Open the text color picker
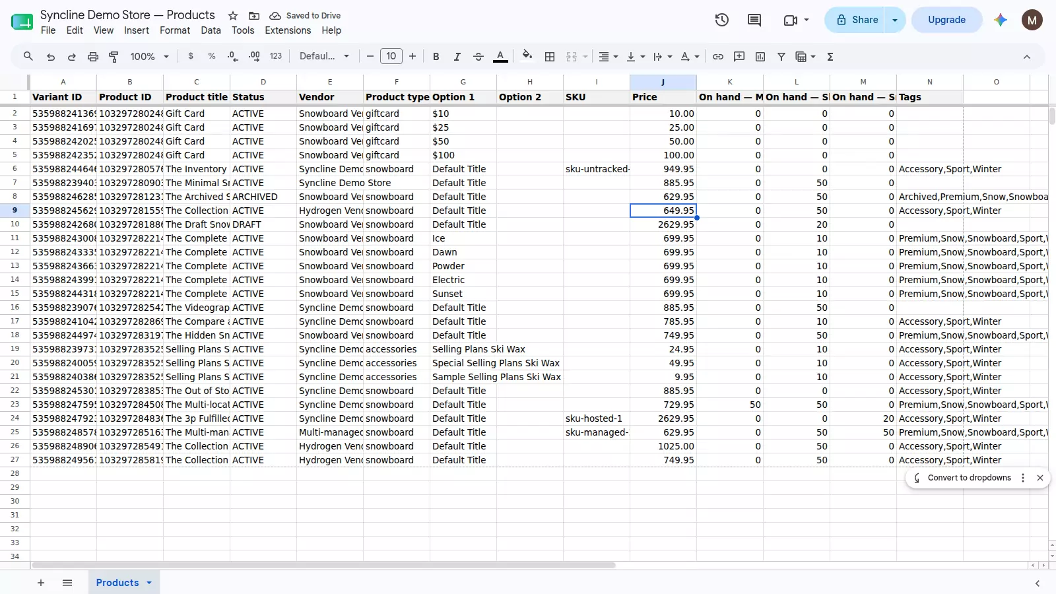The width and height of the screenshot is (1056, 594). click(500, 57)
